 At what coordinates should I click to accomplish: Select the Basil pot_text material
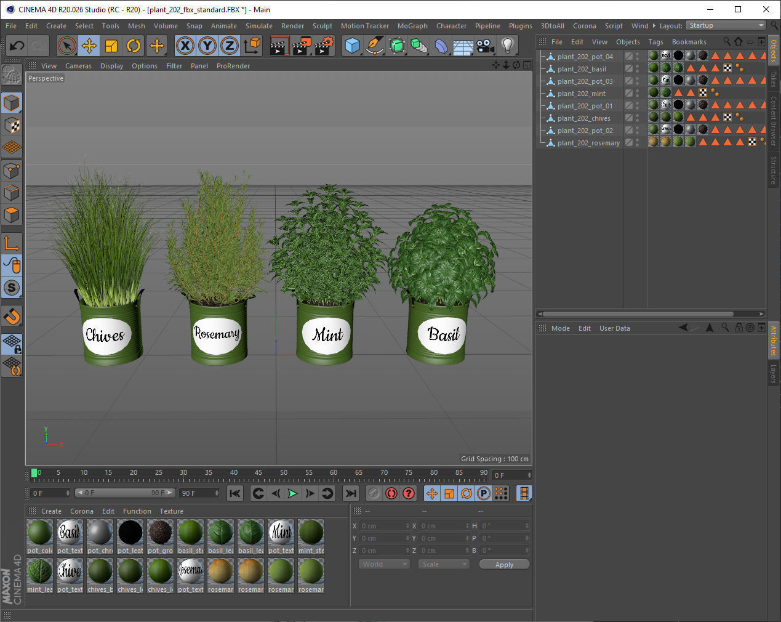(70, 536)
